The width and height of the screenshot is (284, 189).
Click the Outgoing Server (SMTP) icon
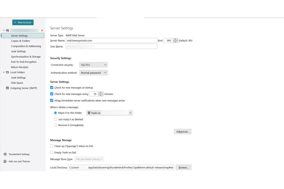coord(7,88)
